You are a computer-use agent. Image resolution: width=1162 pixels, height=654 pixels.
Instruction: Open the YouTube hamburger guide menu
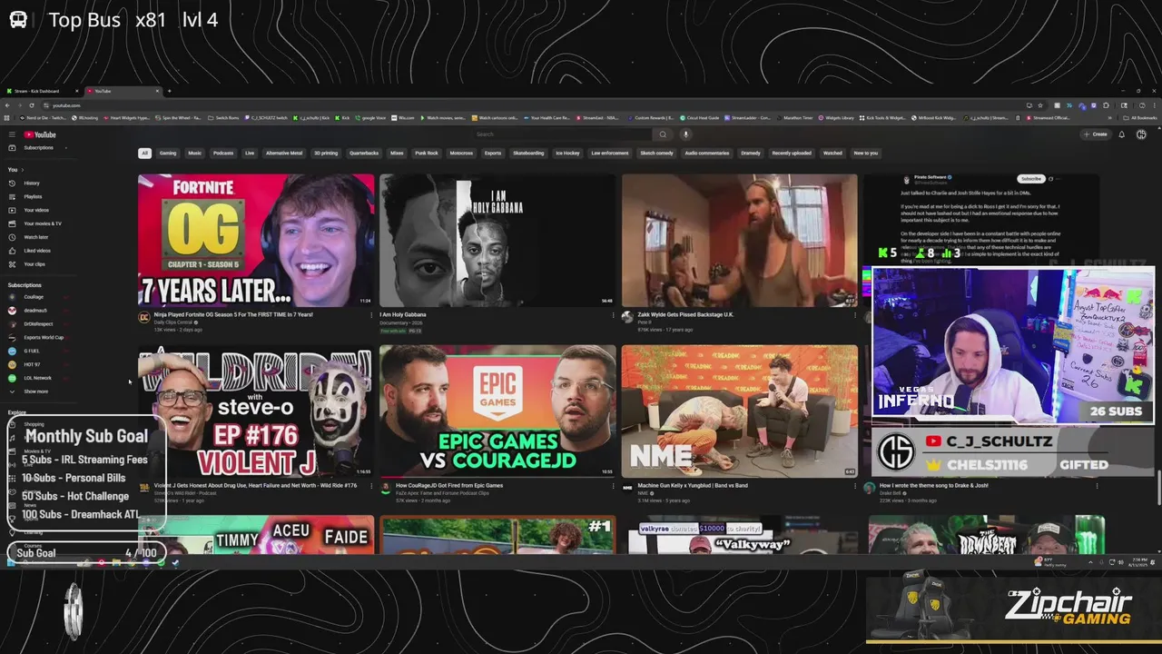(x=12, y=134)
